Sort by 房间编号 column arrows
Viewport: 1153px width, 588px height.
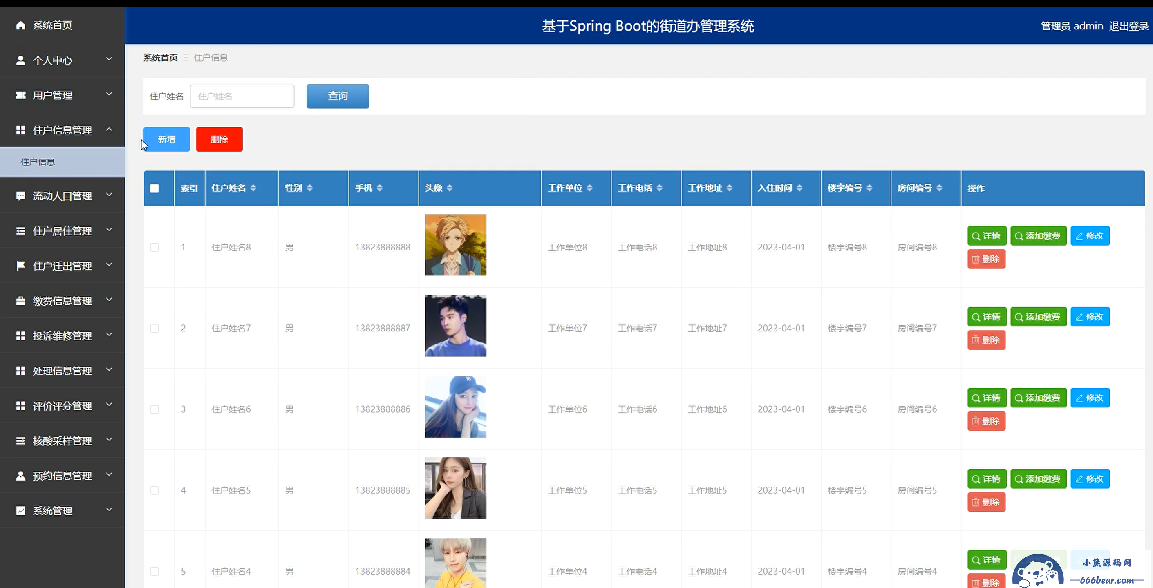pos(939,188)
